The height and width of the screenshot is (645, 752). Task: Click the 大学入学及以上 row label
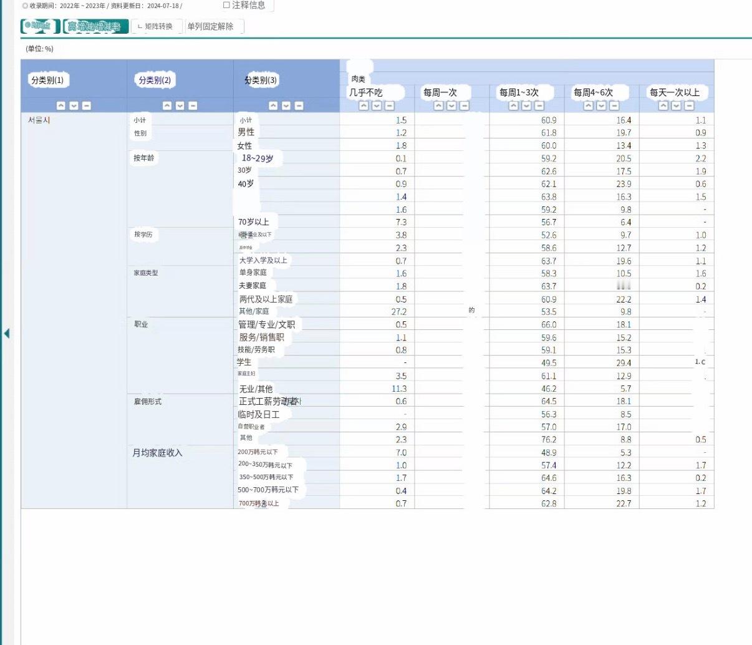click(263, 260)
